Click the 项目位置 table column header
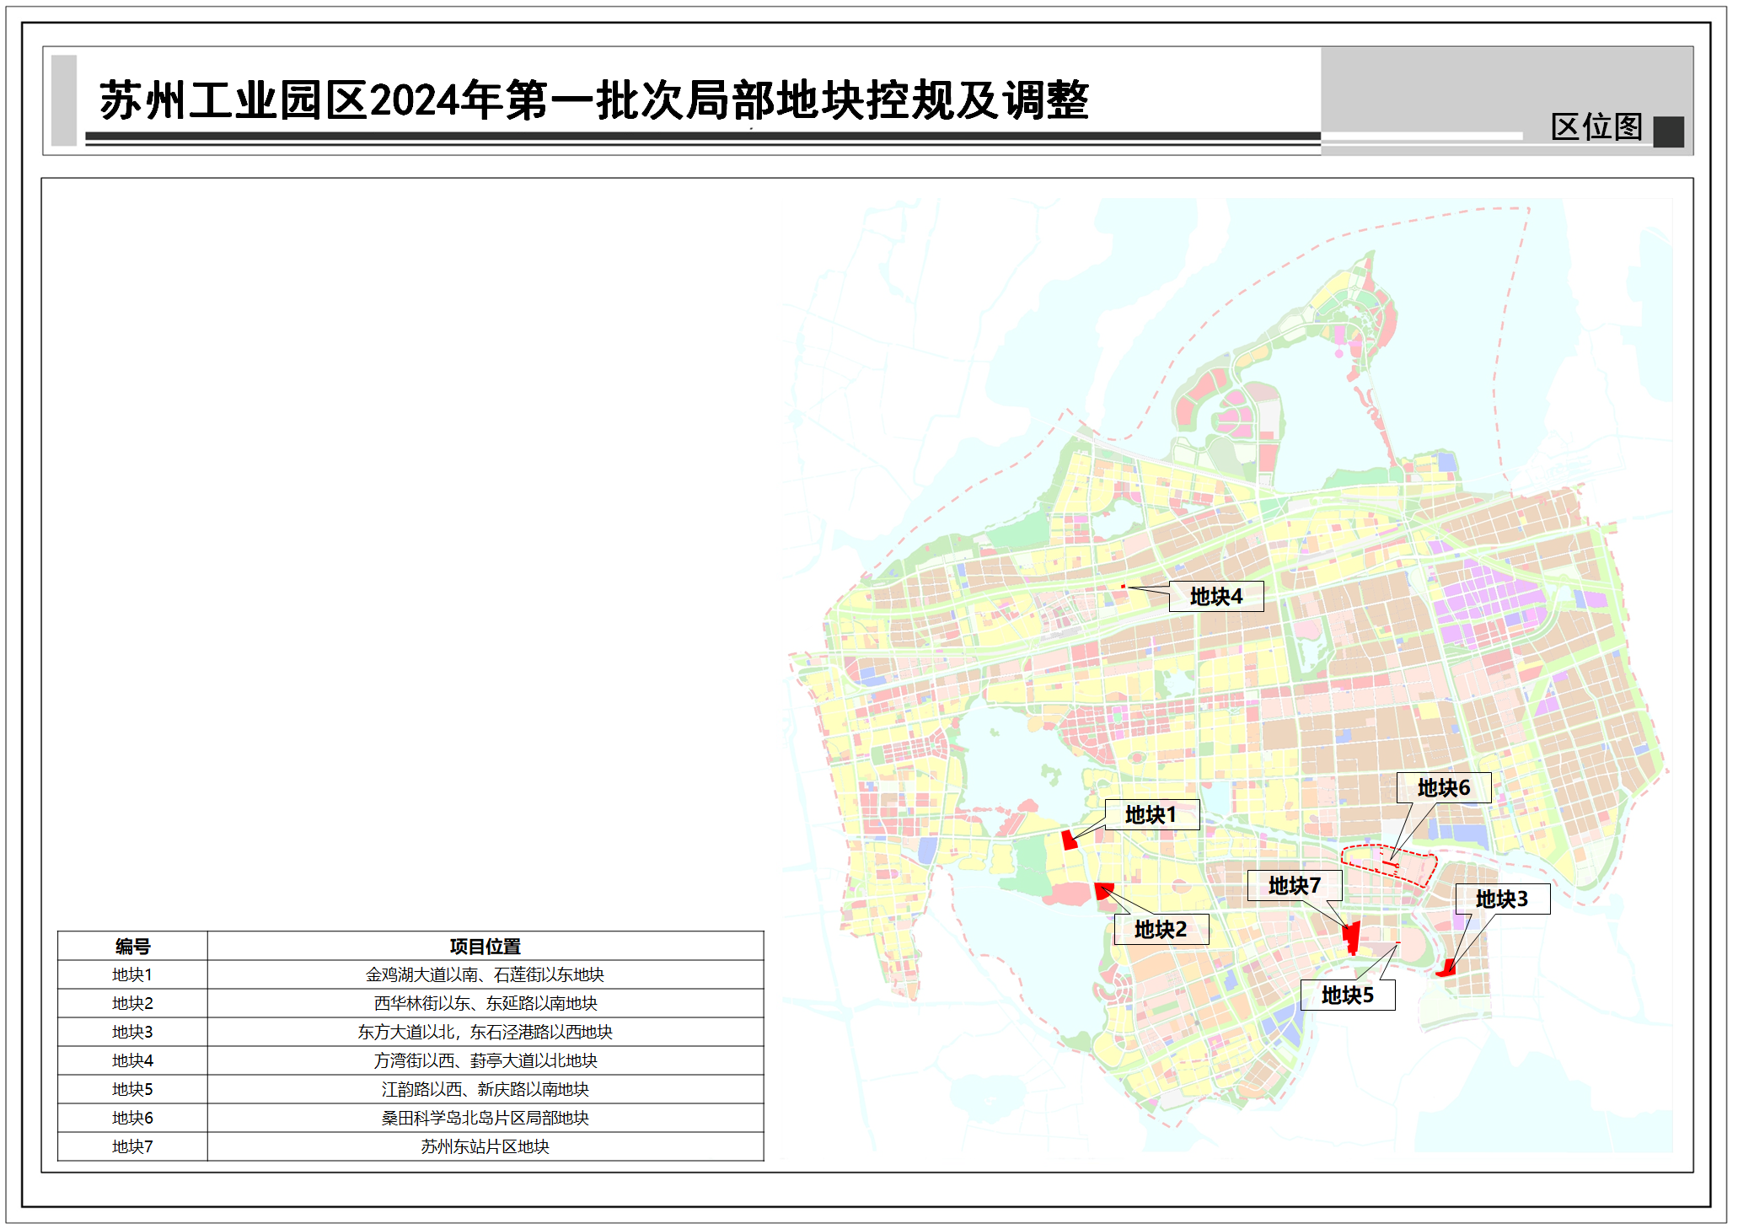The image size is (1738, 1229). coord(485,946)
